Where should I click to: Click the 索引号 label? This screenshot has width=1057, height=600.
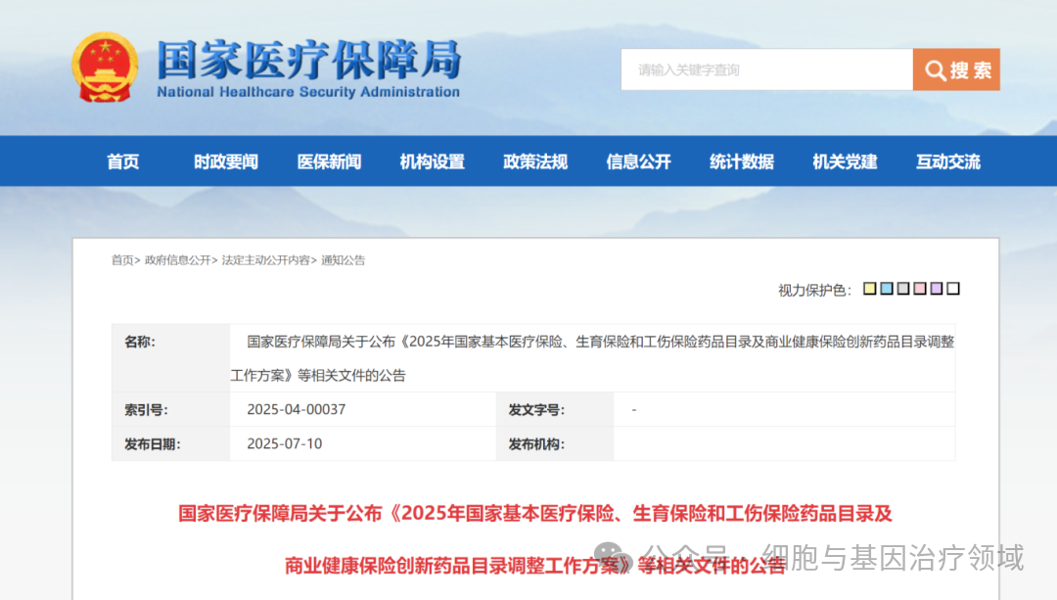[146, 410]
